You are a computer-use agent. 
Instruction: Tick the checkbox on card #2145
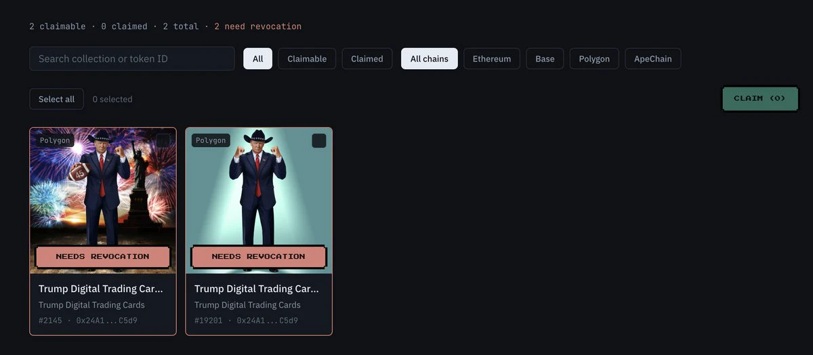click(163, 140)
